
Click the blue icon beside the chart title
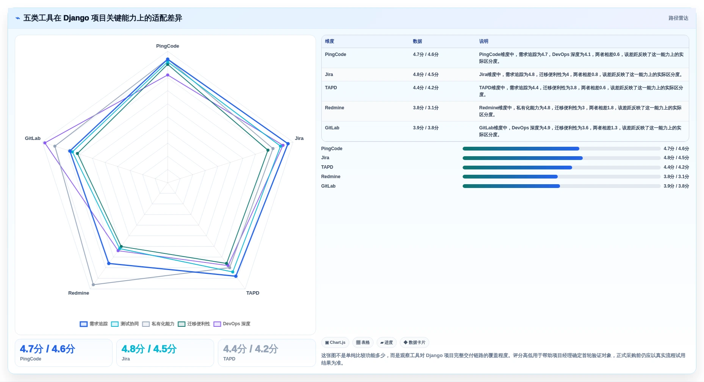17,18
